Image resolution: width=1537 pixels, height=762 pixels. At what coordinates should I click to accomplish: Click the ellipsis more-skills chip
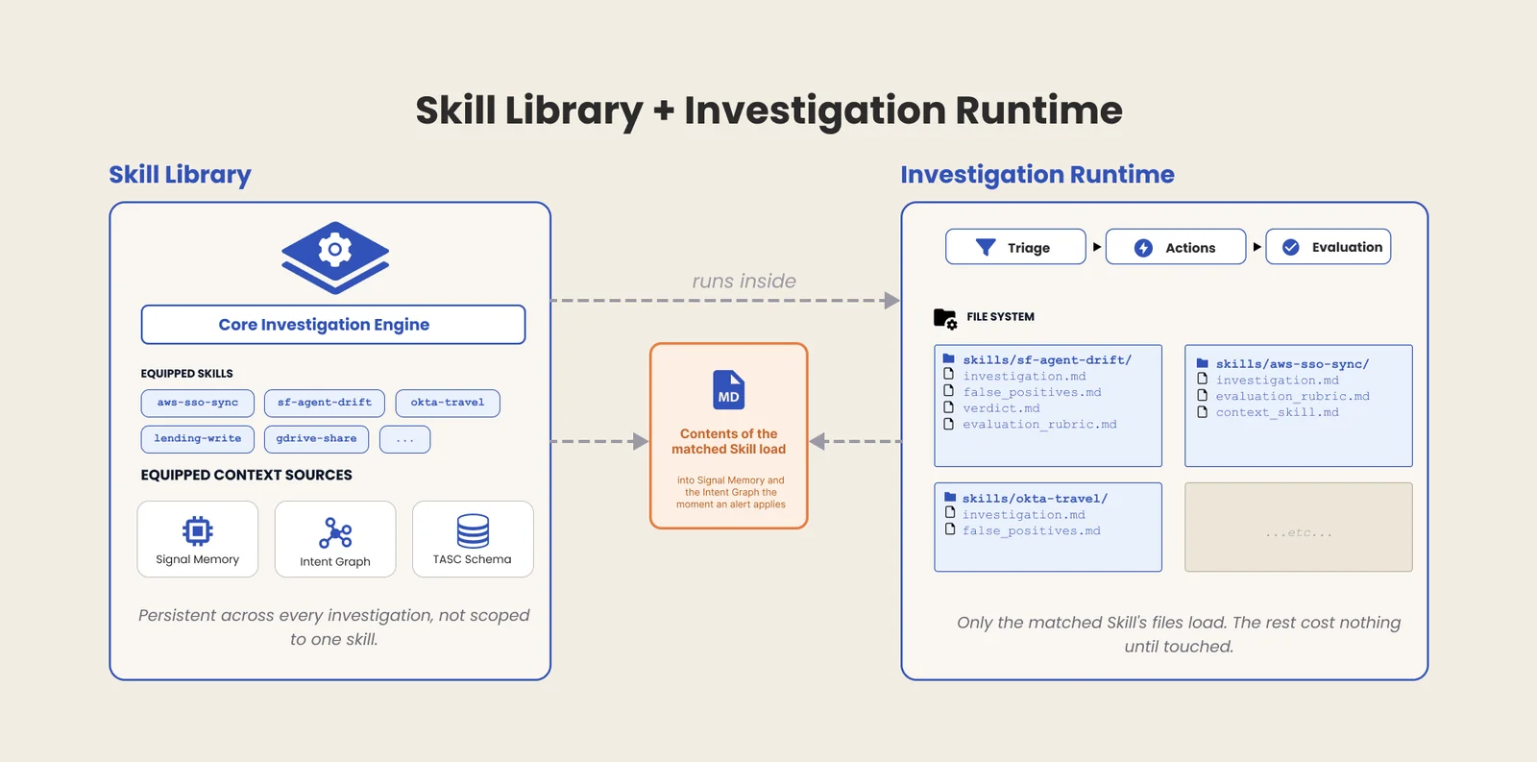(404, 439)
